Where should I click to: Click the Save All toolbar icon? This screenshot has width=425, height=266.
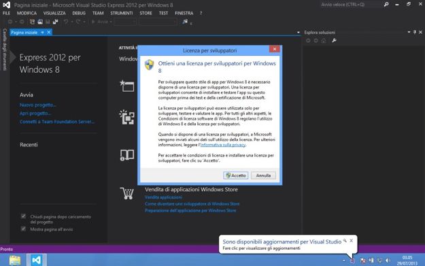(56, 22)
